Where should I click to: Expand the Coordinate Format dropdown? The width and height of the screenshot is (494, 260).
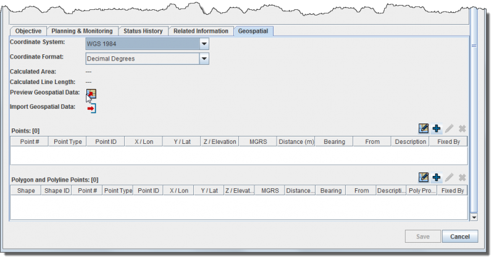204,59
